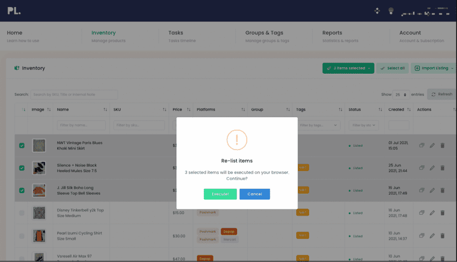Cancel the Re-list items dialog
This screenshot has width=457, height=262.
pos(255,194)
